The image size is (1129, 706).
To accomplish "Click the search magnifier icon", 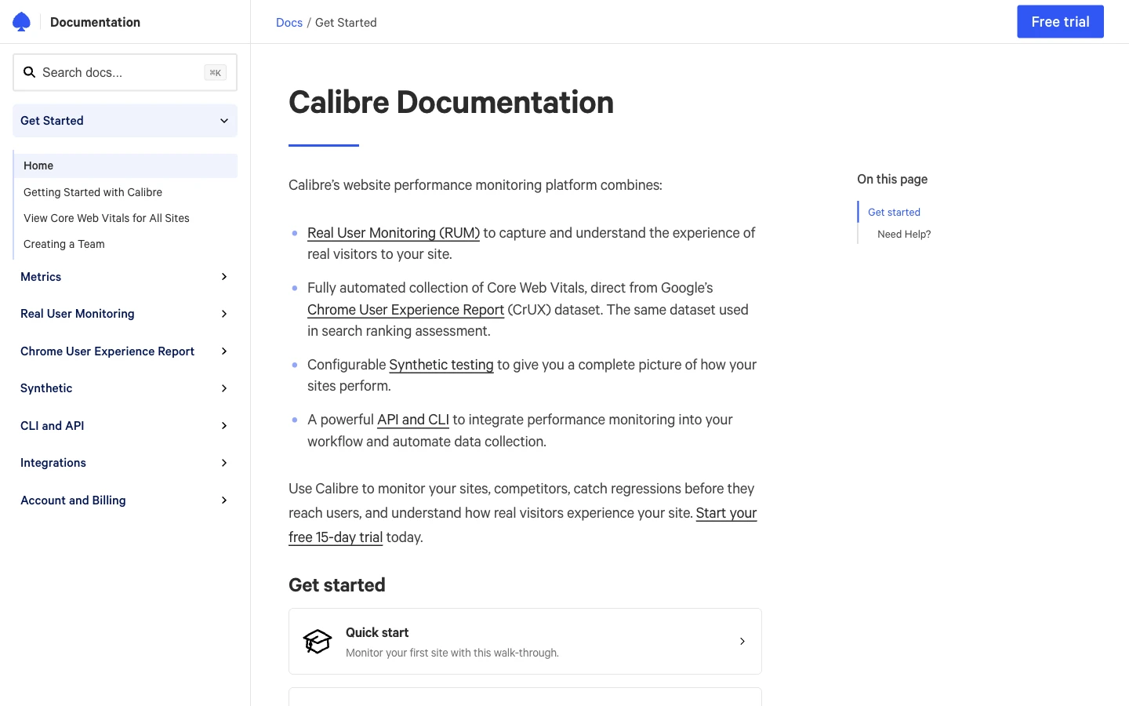I will pos(30,72).
